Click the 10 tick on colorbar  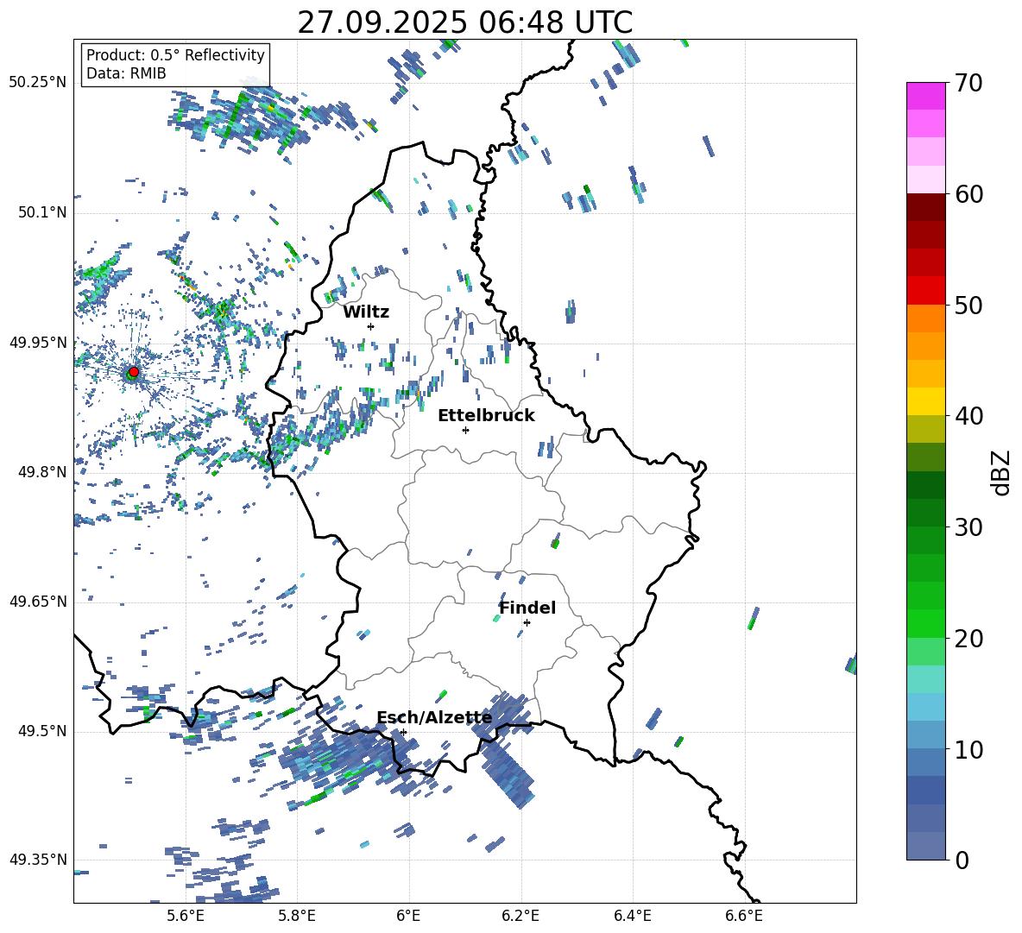click(x=968, y=749)
